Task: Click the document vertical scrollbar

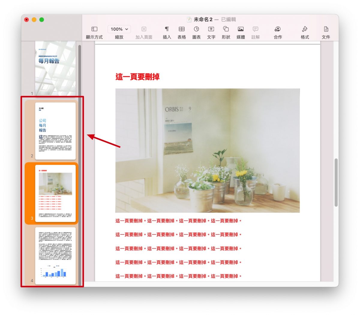Action: pos(336,183)
